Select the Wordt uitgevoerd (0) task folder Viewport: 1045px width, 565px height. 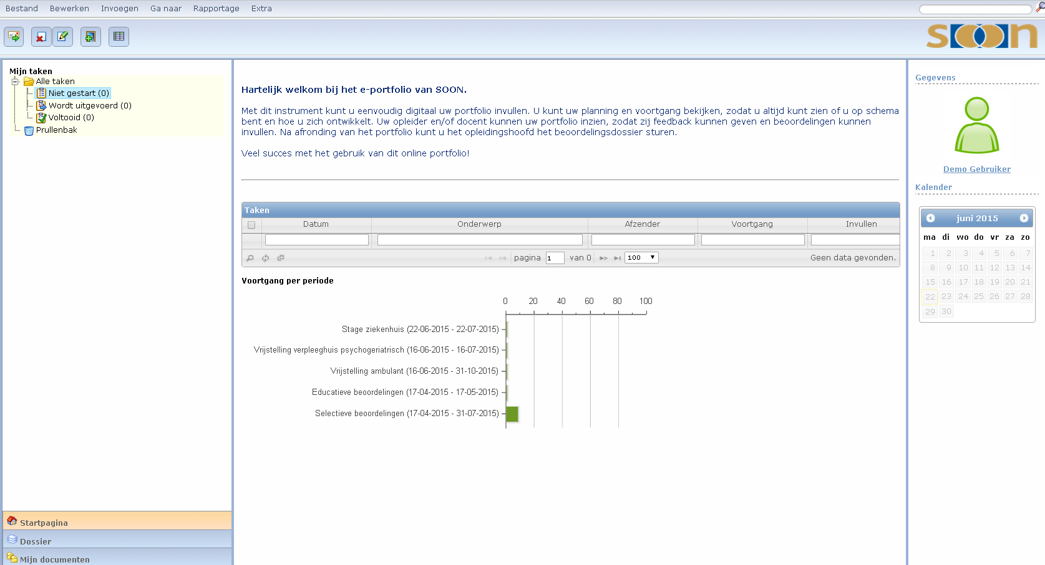pos(90,106)
